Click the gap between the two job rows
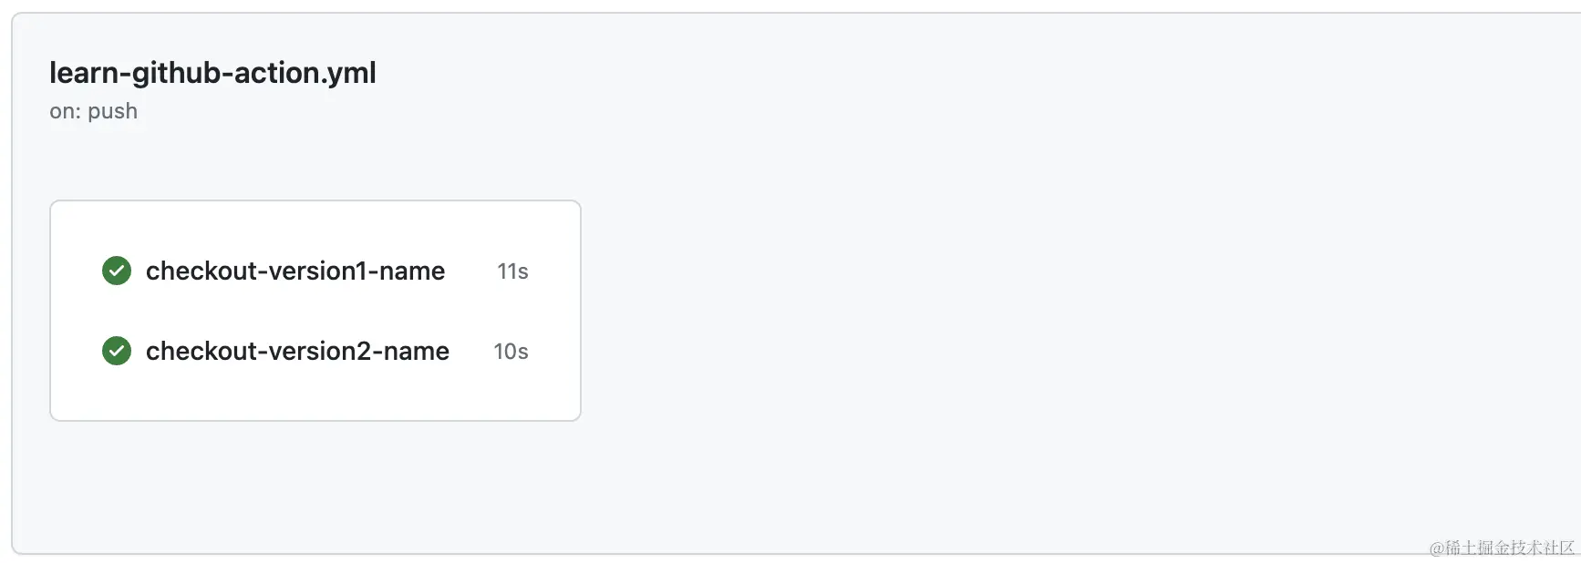The width and height of the screenshot is (1581, 563). 315,311
